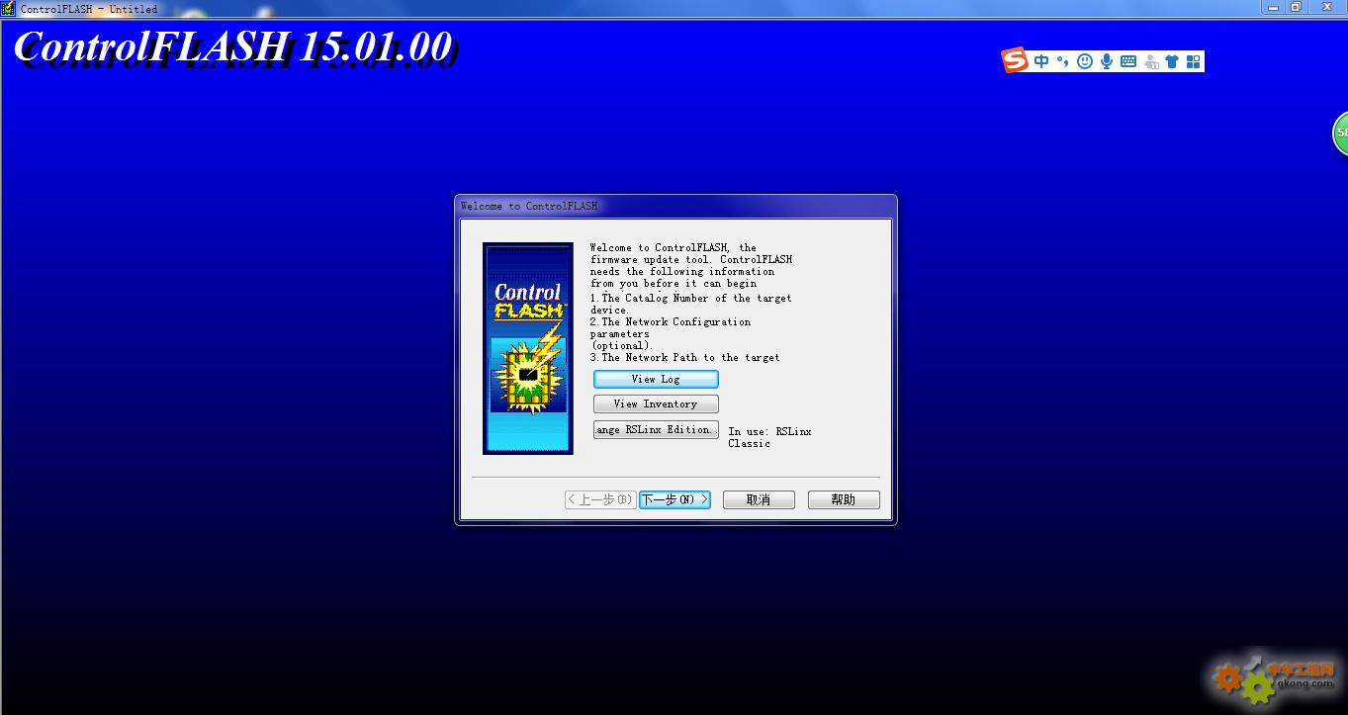Screen dimensions: 1348x715
Task: Open the Sogou skin shirt icon
Action: [1172, 61]
